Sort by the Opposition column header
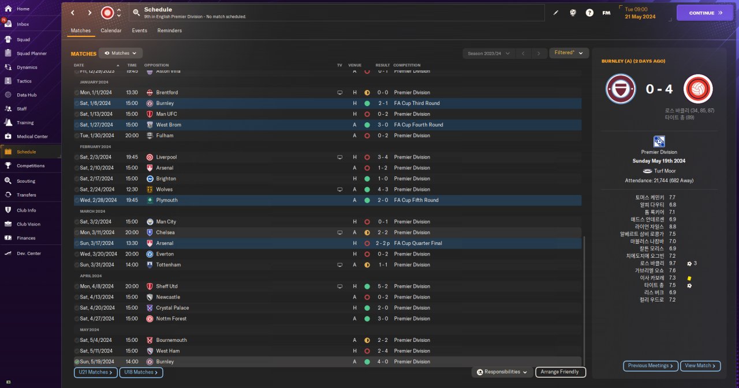Viewport: 739px width, 388px height. (156, 65)
